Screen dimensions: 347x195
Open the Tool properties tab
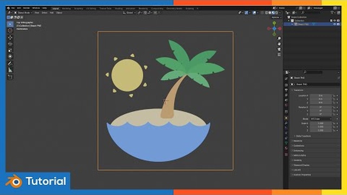[286, 79]
